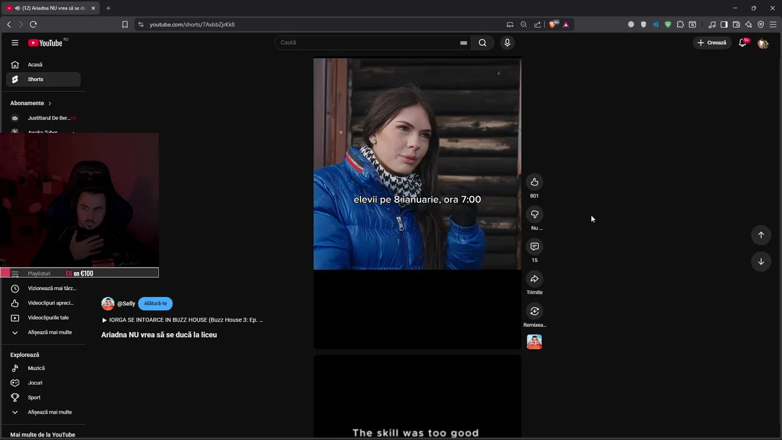Open comments on the short
The width and height of the screenshot is (782, 440).
(535, 246)
